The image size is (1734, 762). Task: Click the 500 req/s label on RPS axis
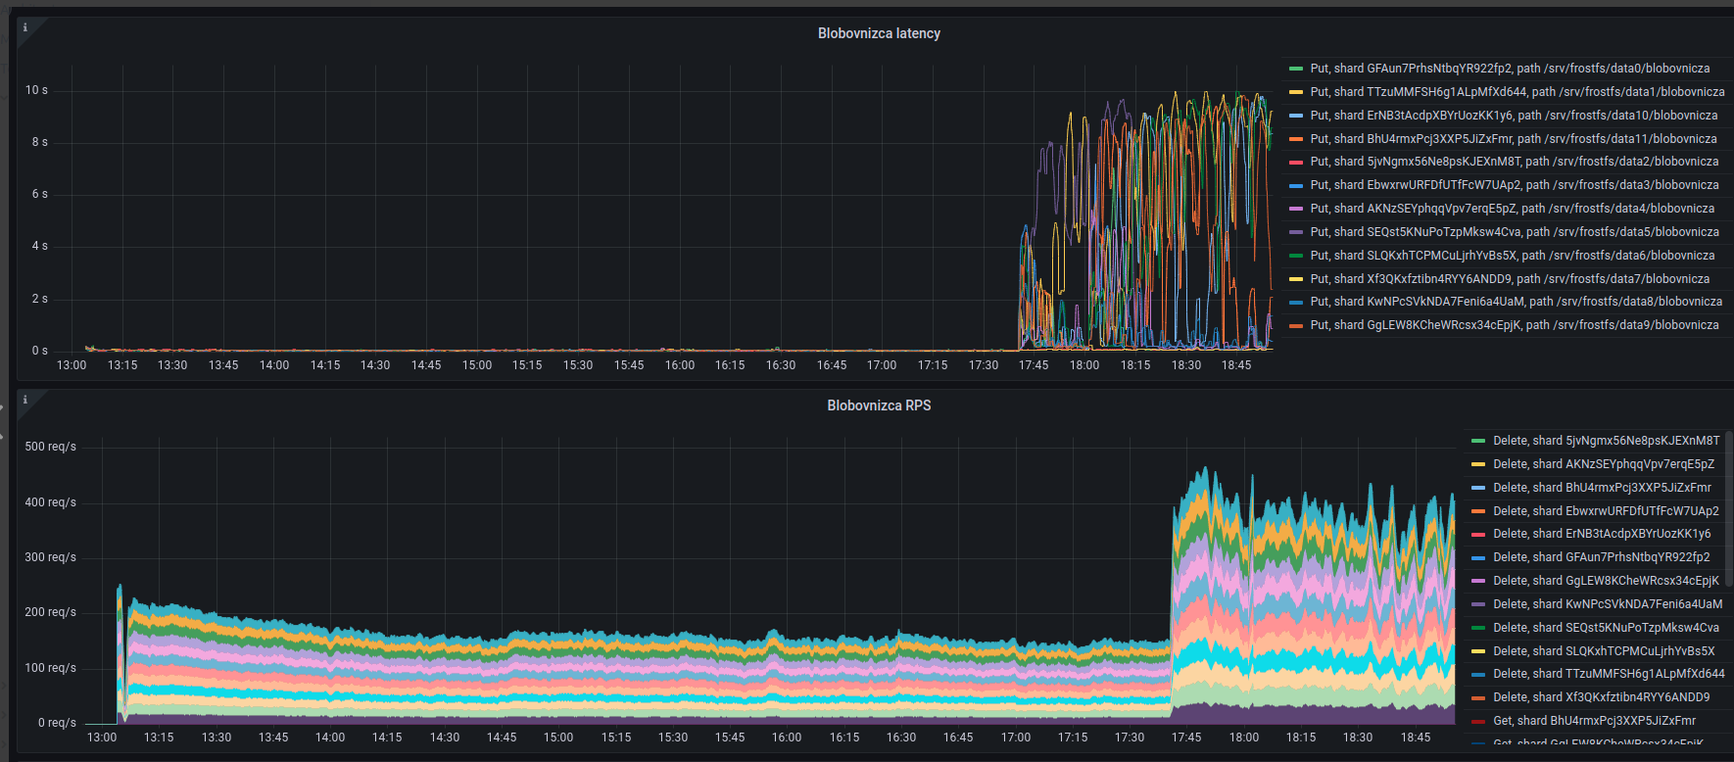click(x=50, y=447)
